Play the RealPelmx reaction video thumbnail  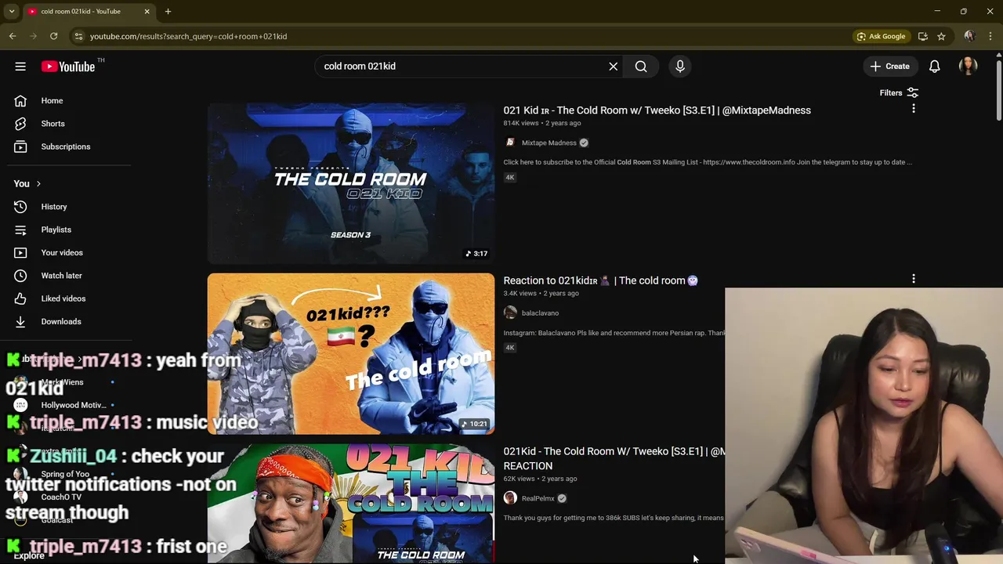[351, 504]
